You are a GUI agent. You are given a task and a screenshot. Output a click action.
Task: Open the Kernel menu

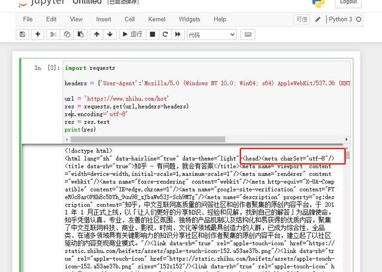(156, 19)
